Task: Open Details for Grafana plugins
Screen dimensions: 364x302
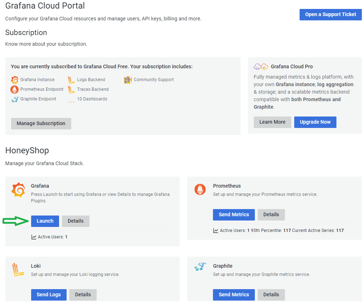Action: click(76, 221)
